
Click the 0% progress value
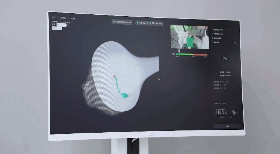225,58
